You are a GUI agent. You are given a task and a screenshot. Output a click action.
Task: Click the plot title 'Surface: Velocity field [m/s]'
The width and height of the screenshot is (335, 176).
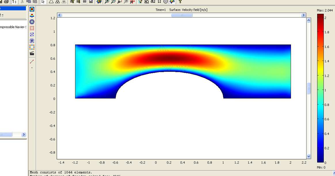[x=188, y=10]
